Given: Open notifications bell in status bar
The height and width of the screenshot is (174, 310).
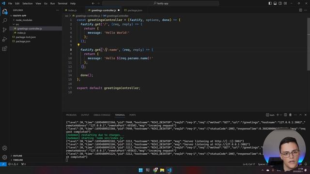Looking at the screenshot, I should point(306,164).
